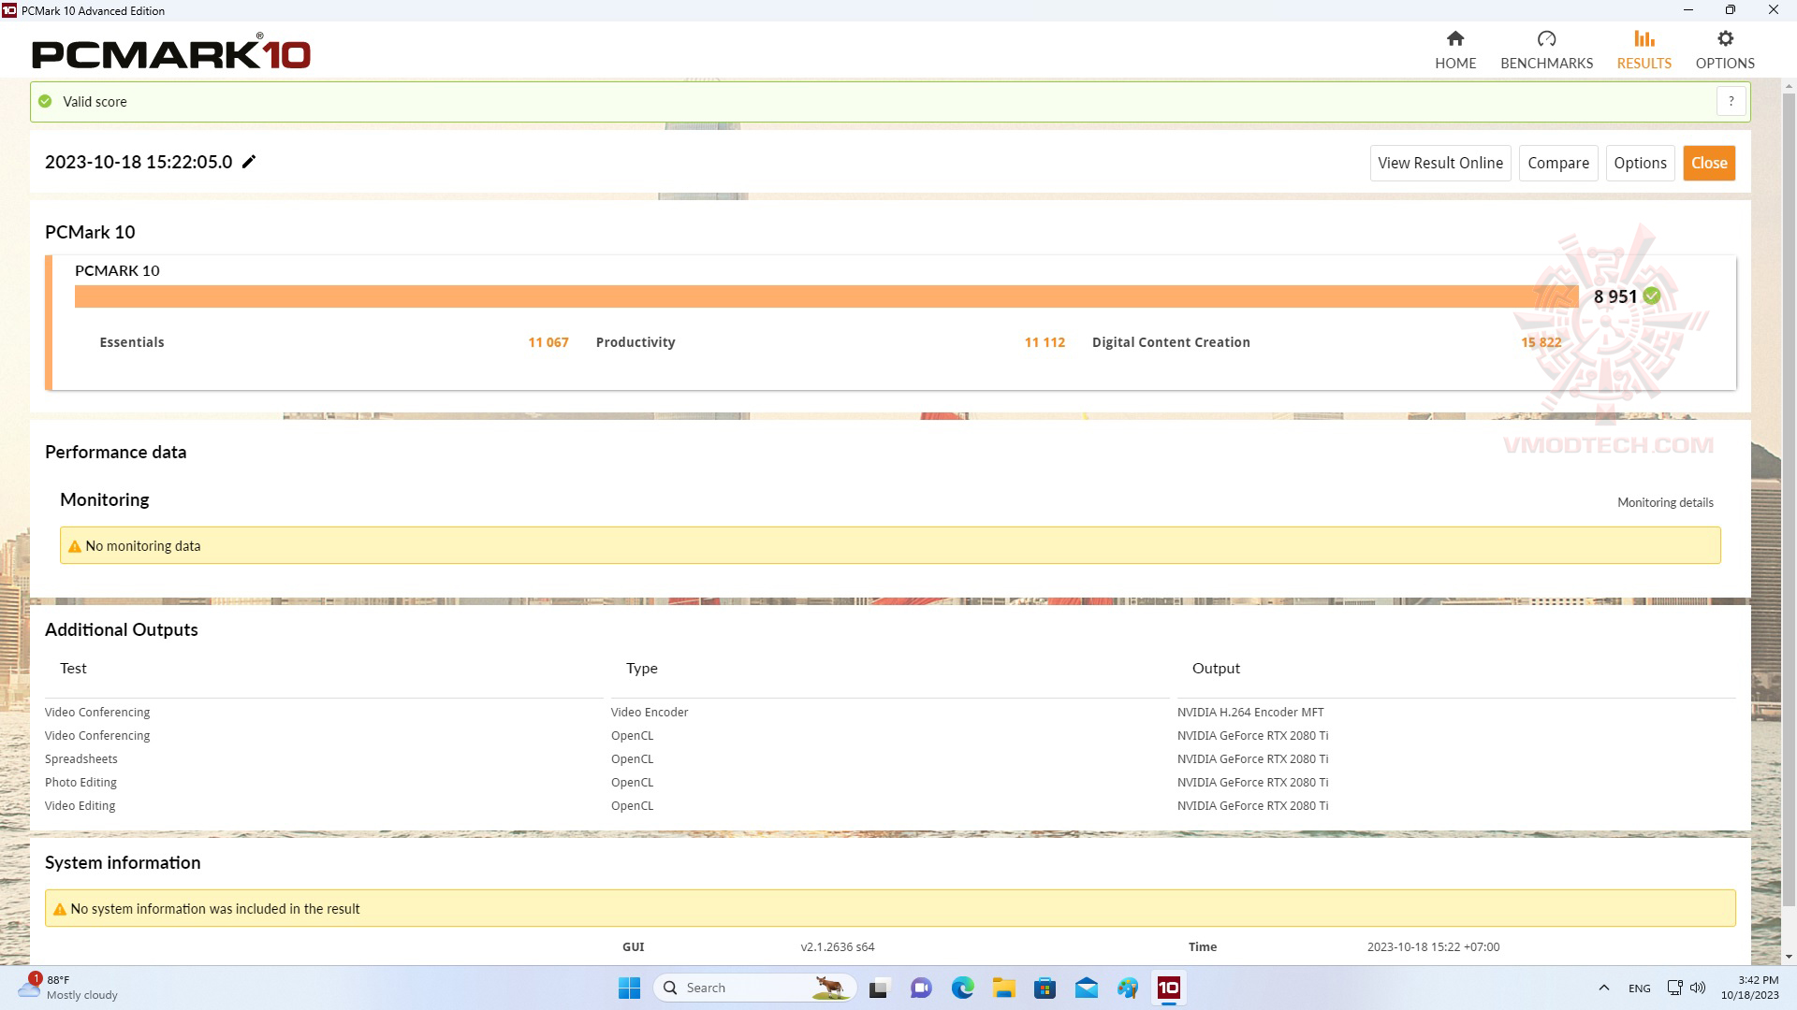The width and height of the screenshot is (1797, 1010).
Task: Click the orange PCMark 10 score bar
Action: 824,296
